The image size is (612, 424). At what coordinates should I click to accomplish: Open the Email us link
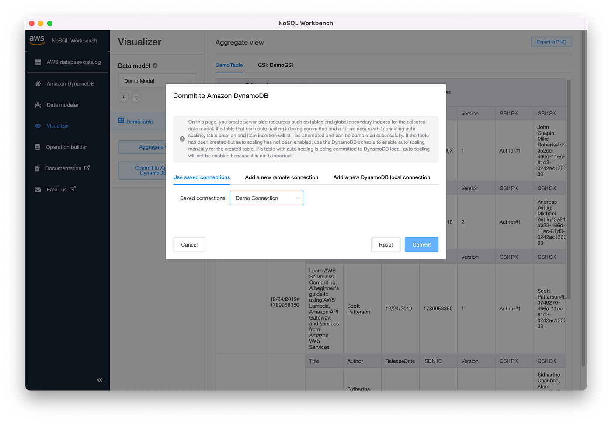point(57,190)
